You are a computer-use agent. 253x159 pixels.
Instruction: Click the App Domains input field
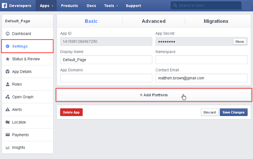pyautogui.click(x=106, y=78)
